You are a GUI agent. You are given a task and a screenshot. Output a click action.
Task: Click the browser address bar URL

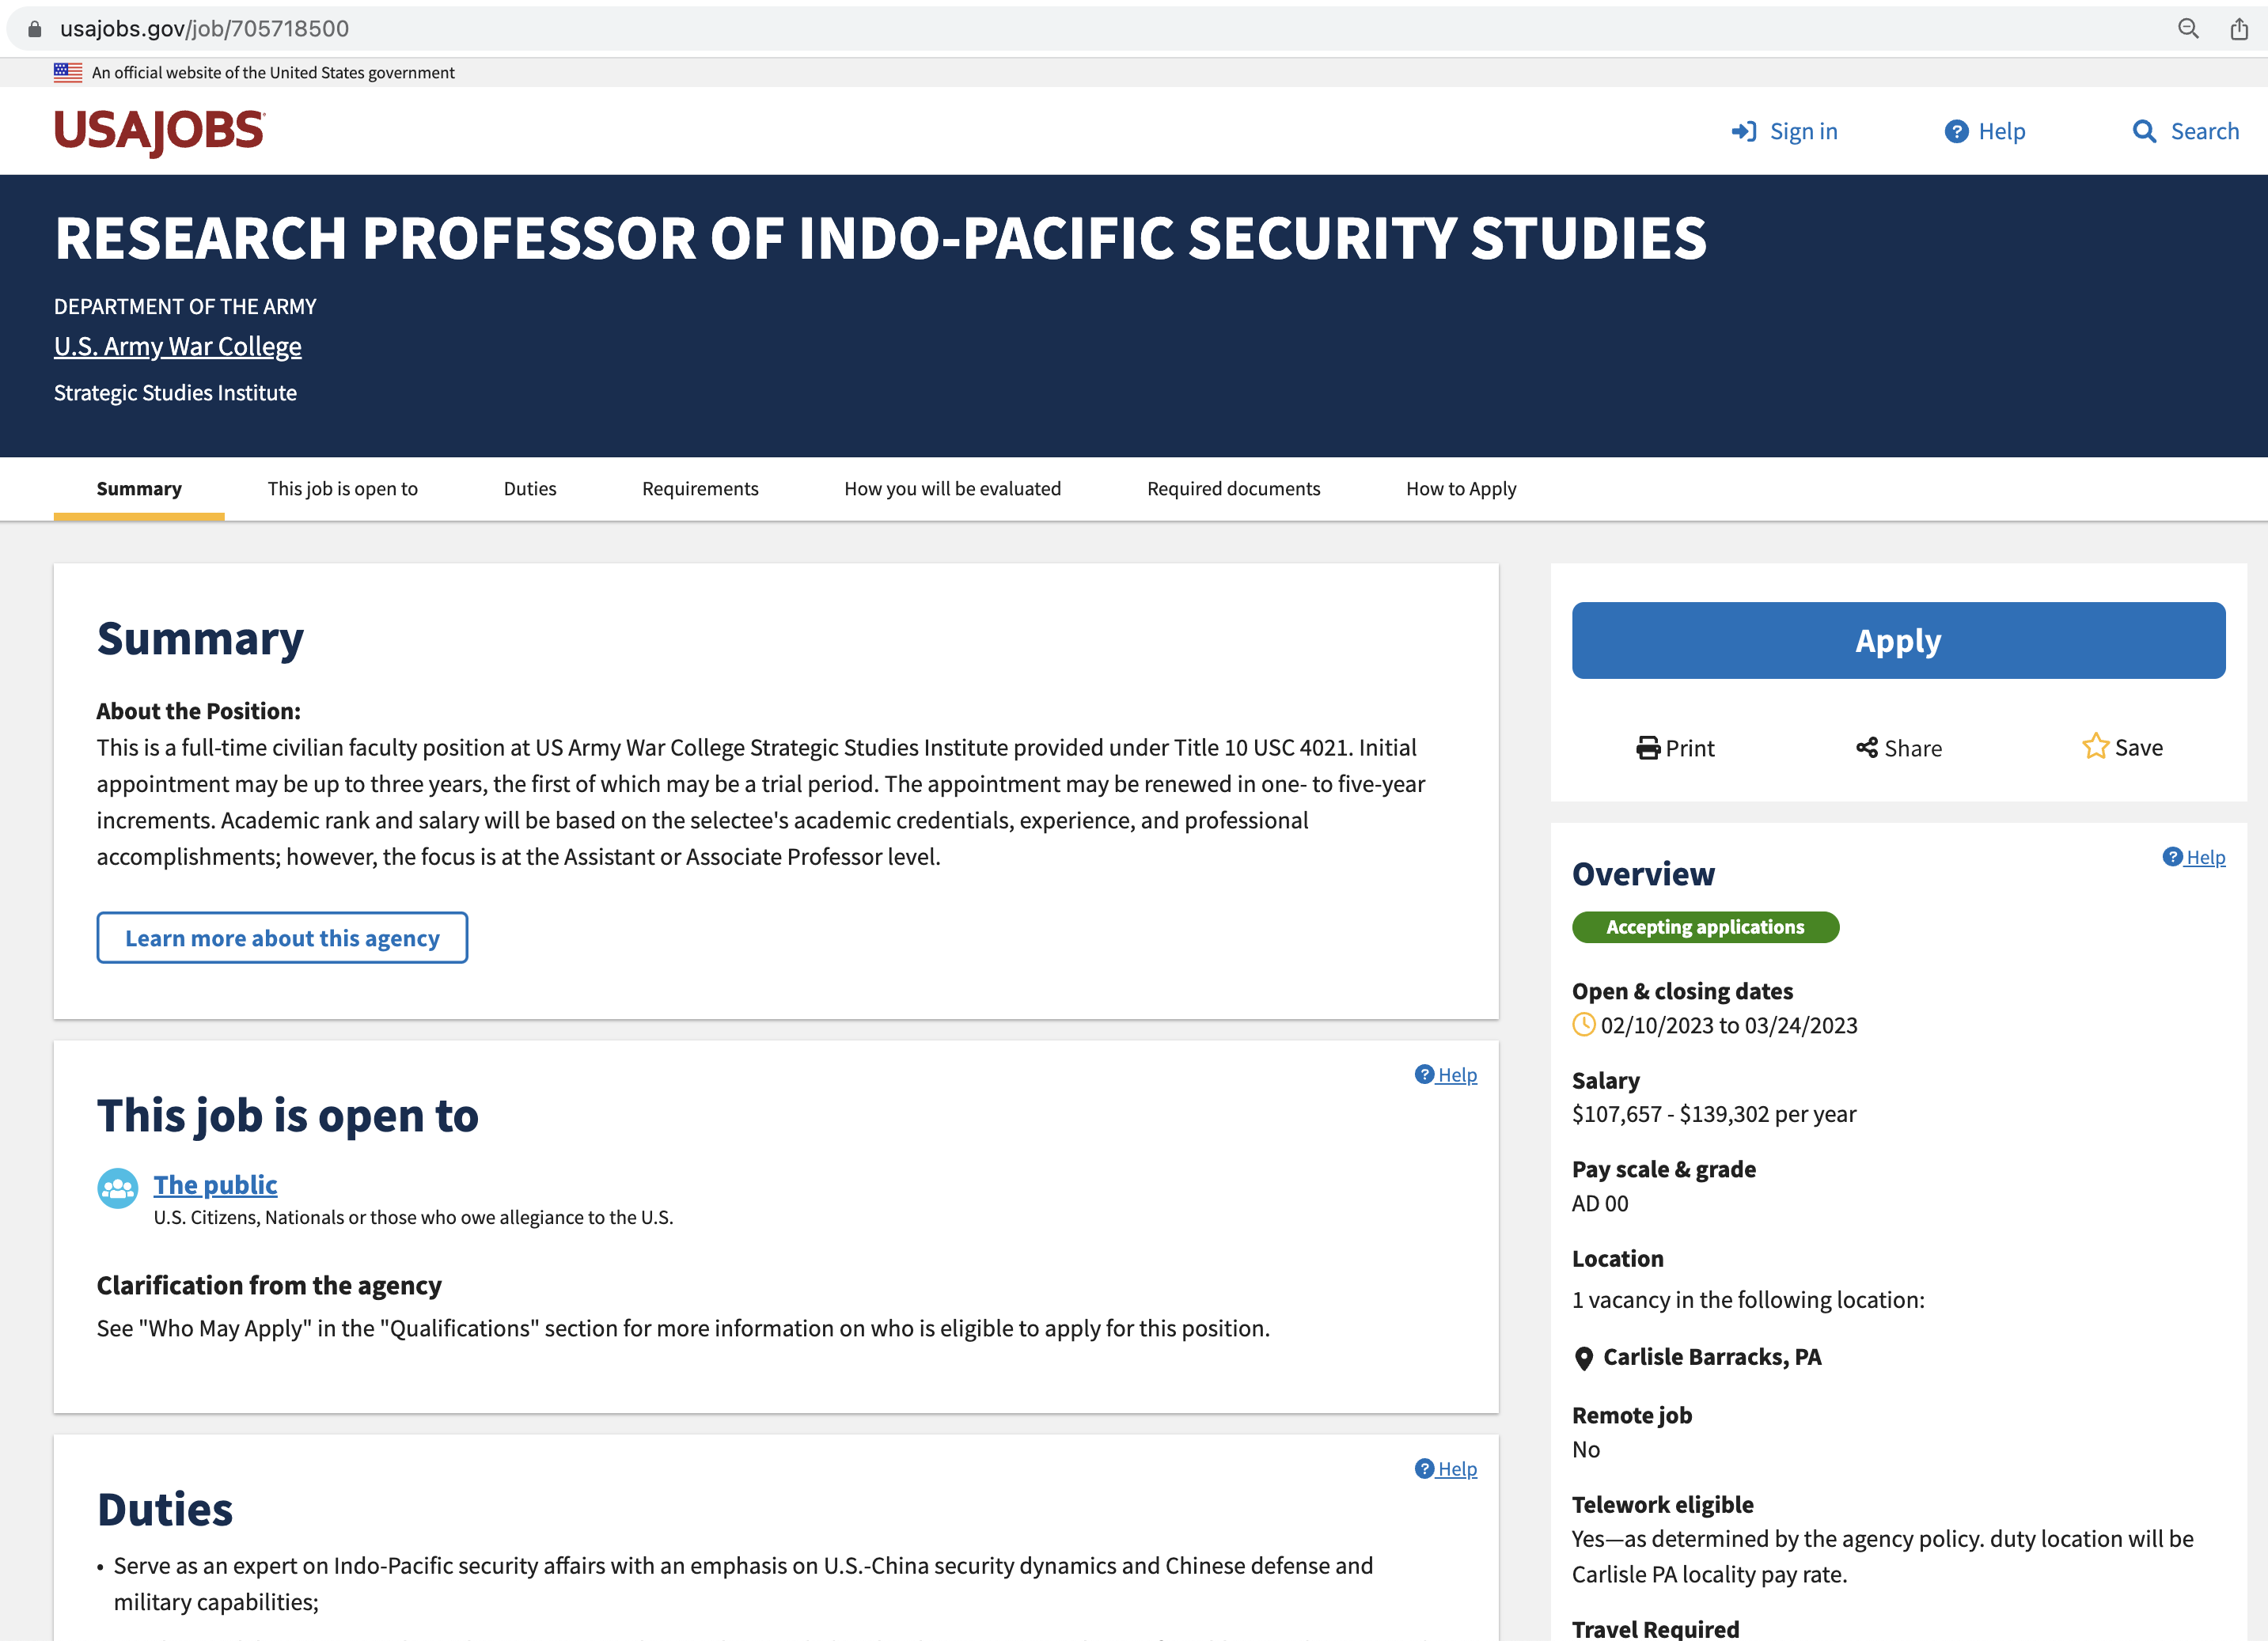(204, 29)
